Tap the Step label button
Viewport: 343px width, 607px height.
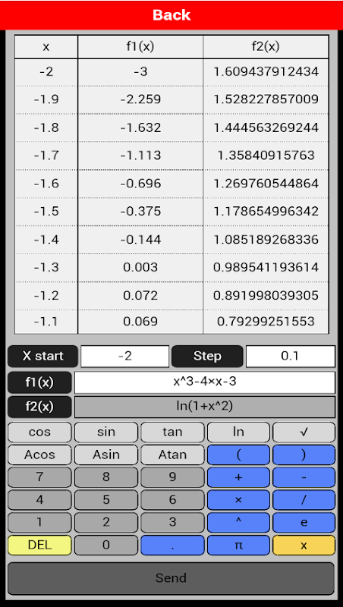pyautogui.click(x=207, y=356)
